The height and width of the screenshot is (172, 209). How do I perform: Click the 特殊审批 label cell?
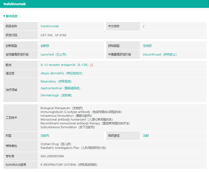pos(20,146)
